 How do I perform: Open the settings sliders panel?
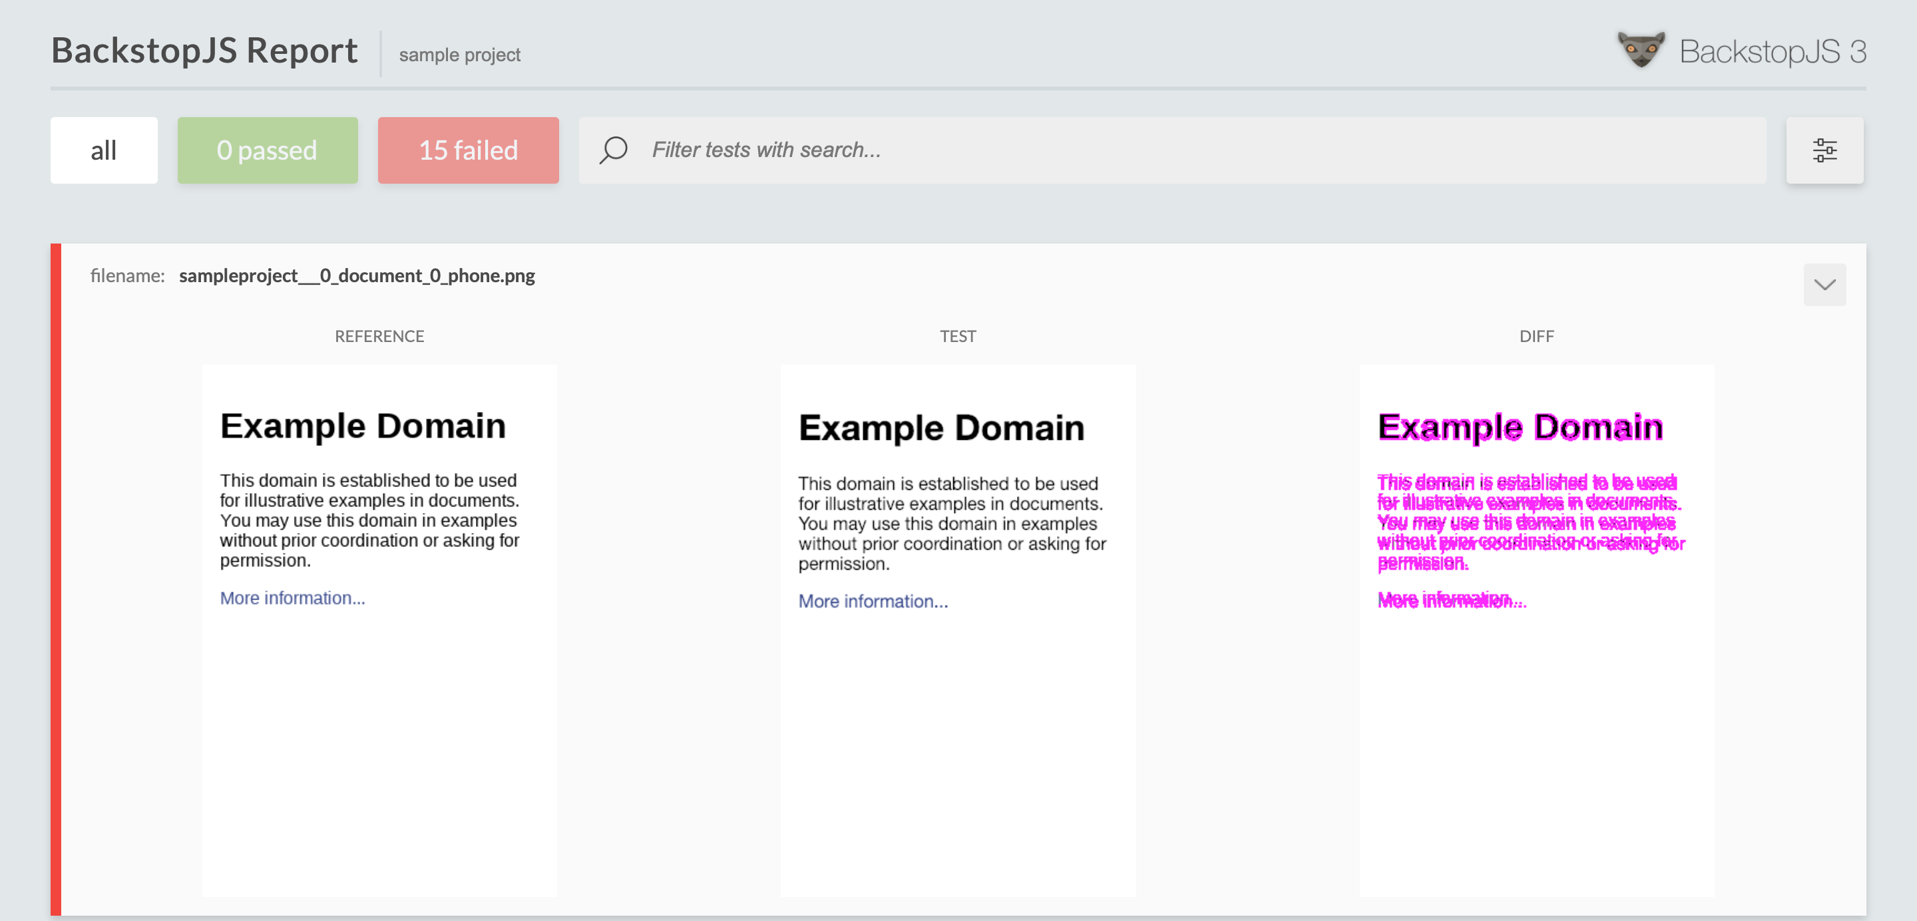[1824, 150]
